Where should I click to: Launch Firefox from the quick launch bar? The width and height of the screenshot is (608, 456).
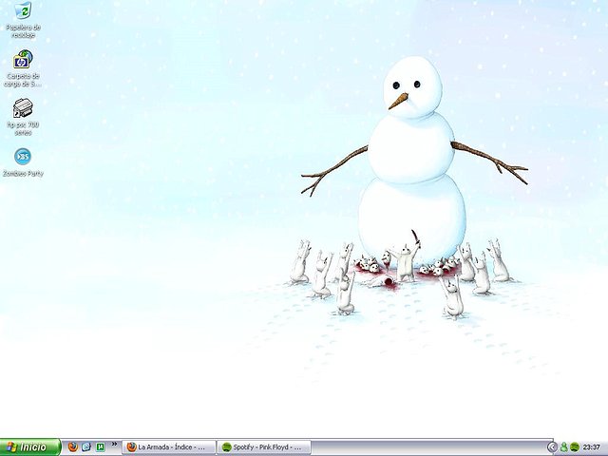[73, 447]
